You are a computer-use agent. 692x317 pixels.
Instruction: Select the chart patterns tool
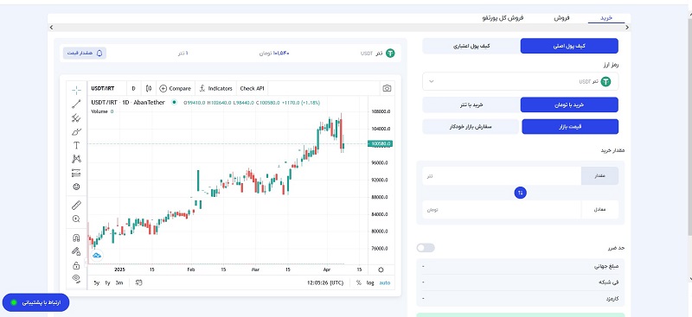point(76,159)
